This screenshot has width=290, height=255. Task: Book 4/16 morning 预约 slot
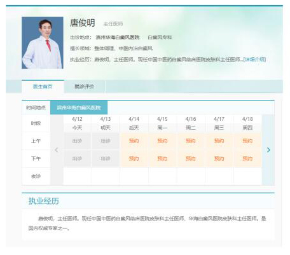(x=191, y=141)
